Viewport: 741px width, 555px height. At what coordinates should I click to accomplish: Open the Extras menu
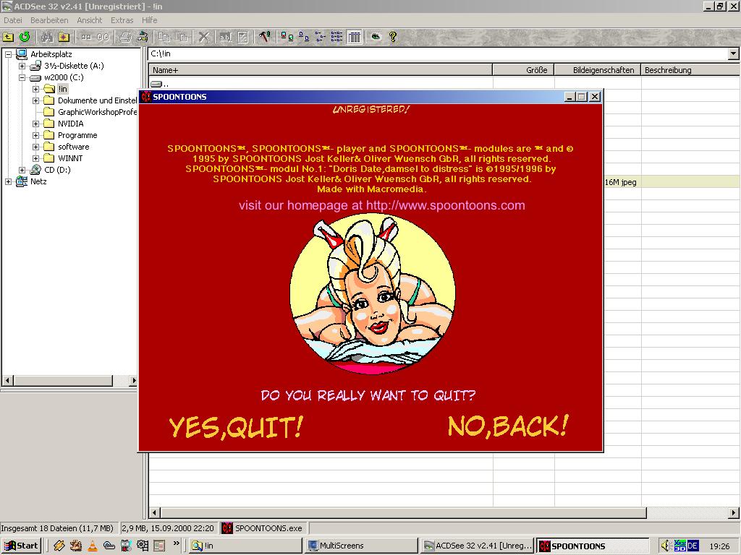[122, 20]
